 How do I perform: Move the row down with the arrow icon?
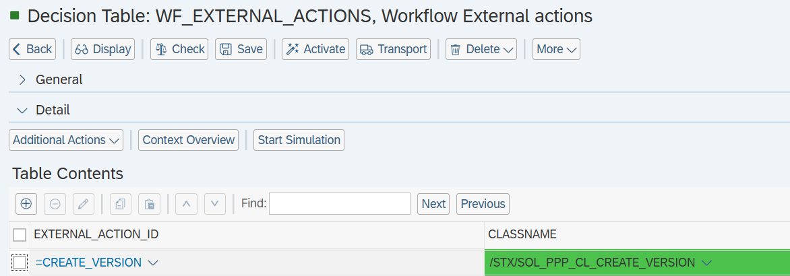click(214, 203)
